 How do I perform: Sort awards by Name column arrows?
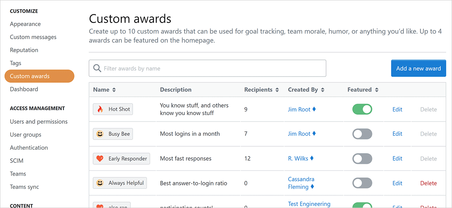point(114,90)
